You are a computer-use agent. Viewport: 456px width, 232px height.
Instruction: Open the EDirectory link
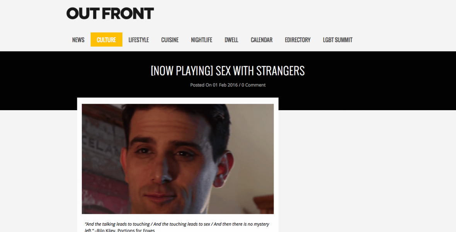(298, 40)
